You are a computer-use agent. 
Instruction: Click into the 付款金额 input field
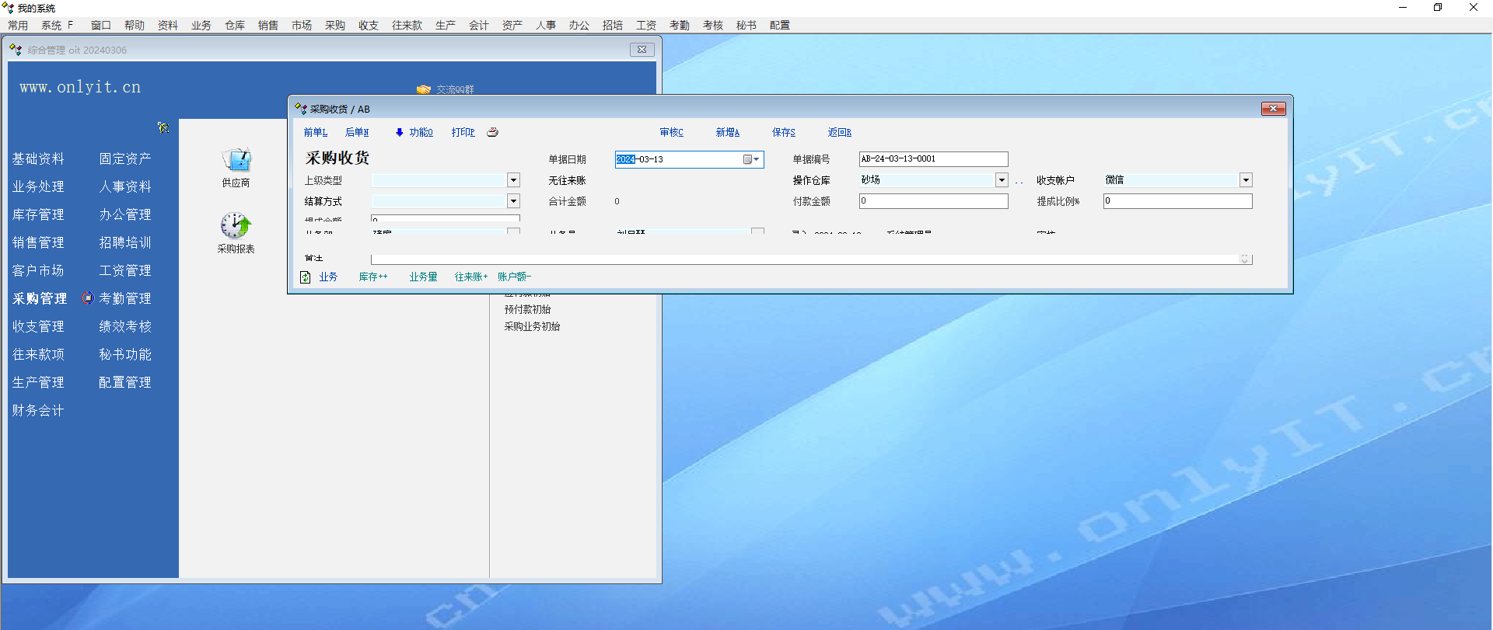pyautogui.click(x=933, y=201)
